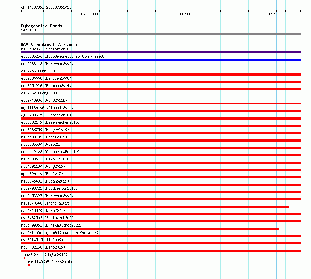Viewport: 311px width, 279px height.
Task: Click the ruler at position 87392000
Action: (276, 14)
